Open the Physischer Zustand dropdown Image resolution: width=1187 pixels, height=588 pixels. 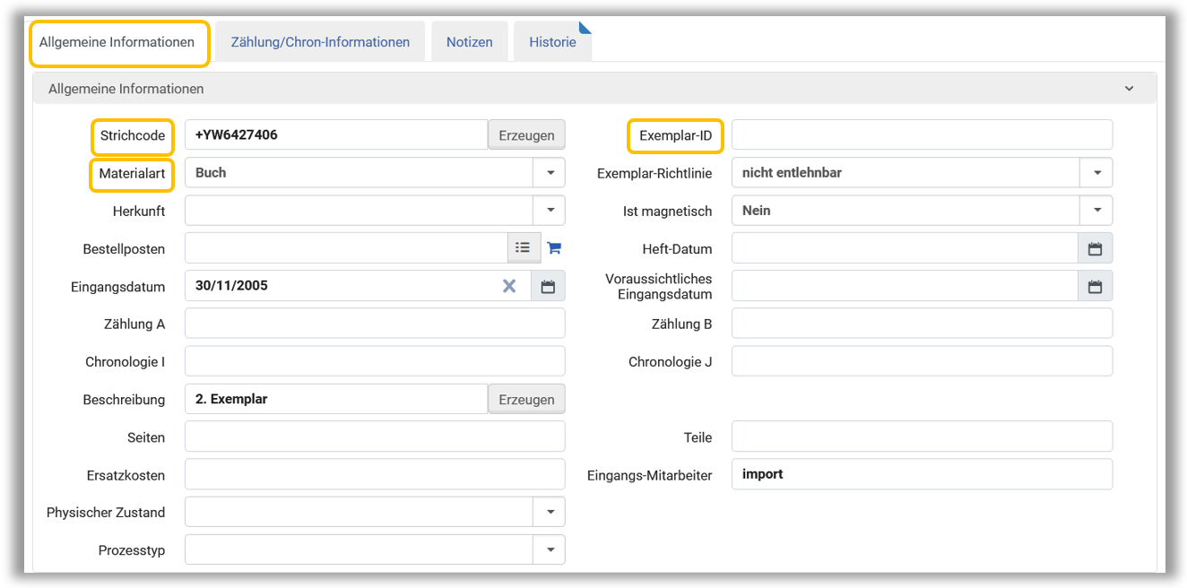point(549,513)
